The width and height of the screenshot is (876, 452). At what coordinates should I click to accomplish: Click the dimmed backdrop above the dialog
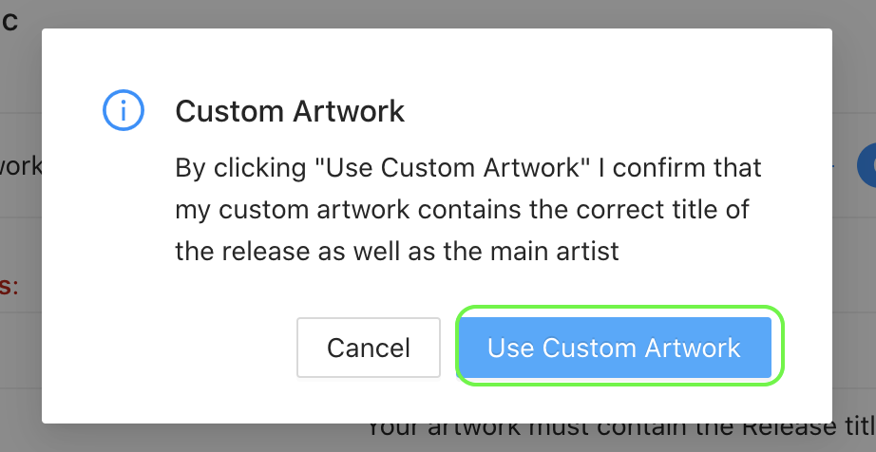coord(436,13)
